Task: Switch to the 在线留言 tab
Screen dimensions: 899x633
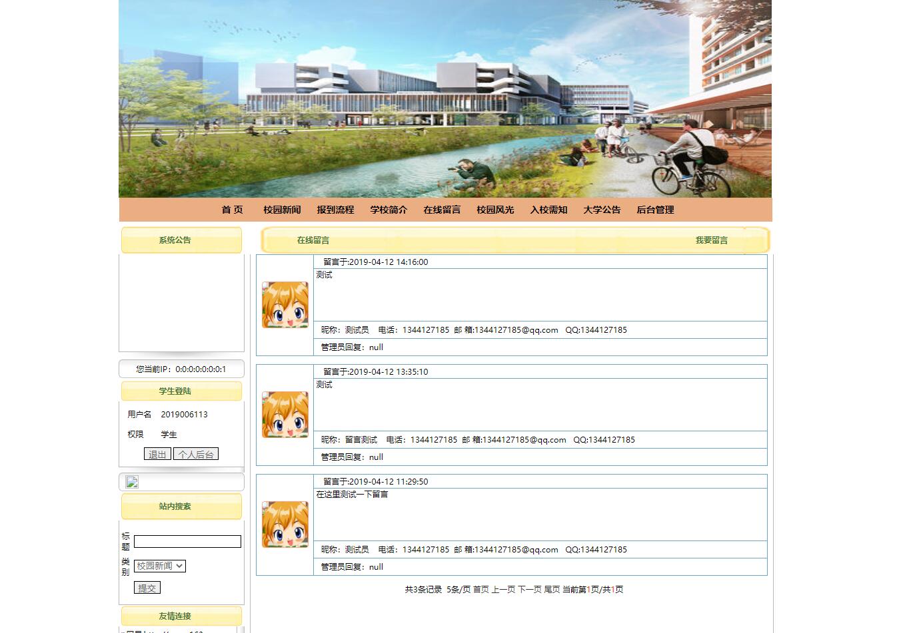Action: click(313, 240)
